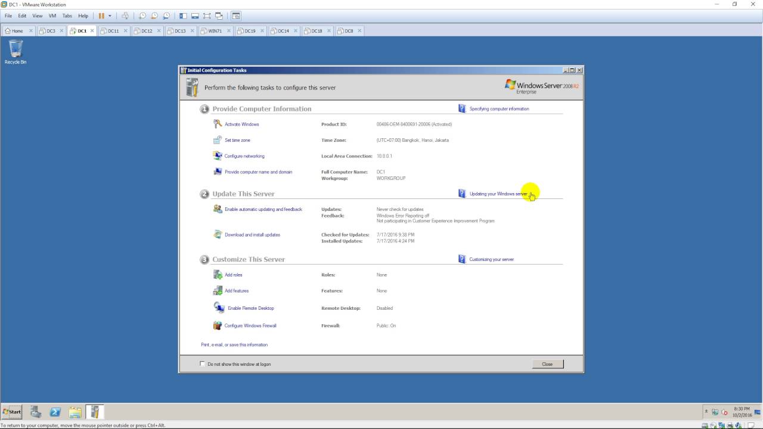
Task: Click Provide computer name and domain
Action: (x=258, y=172)
